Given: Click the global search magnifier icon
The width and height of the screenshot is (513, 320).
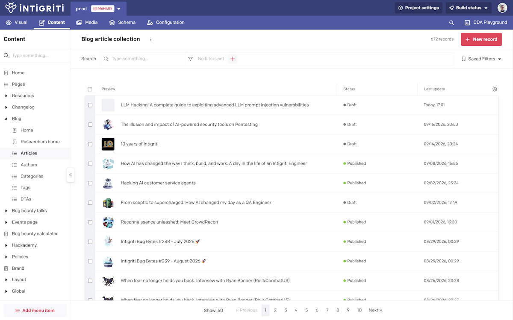Looking at the screenshot, I should tap(451, 23).
